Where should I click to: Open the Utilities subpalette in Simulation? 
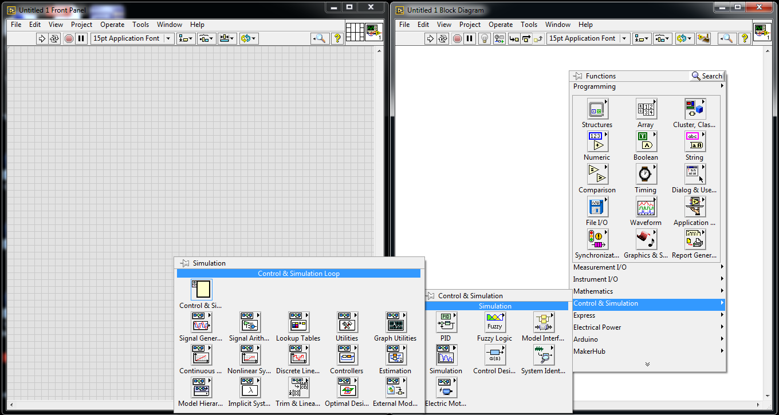coord(347,323)
